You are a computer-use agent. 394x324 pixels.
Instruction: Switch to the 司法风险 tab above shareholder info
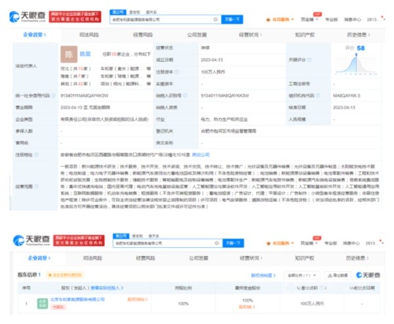[93, 258]
